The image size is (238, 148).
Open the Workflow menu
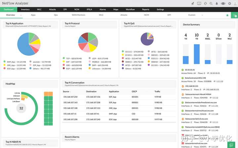tap(130, 9)
